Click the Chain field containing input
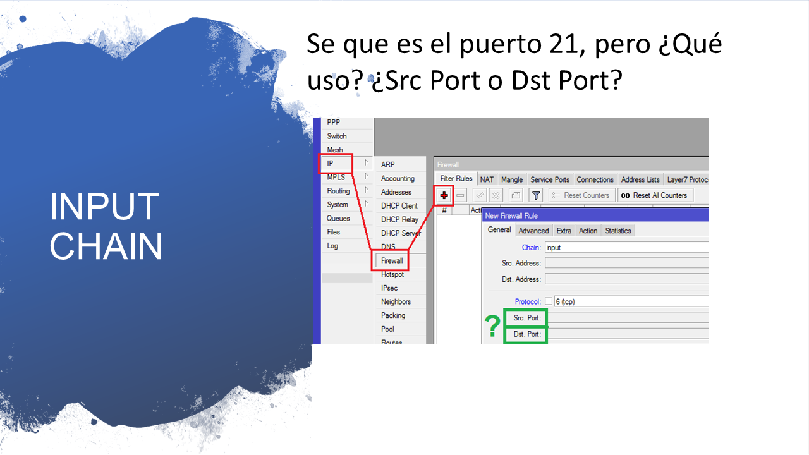This screenshot has width=809, height=455. [x=626, y=248]
